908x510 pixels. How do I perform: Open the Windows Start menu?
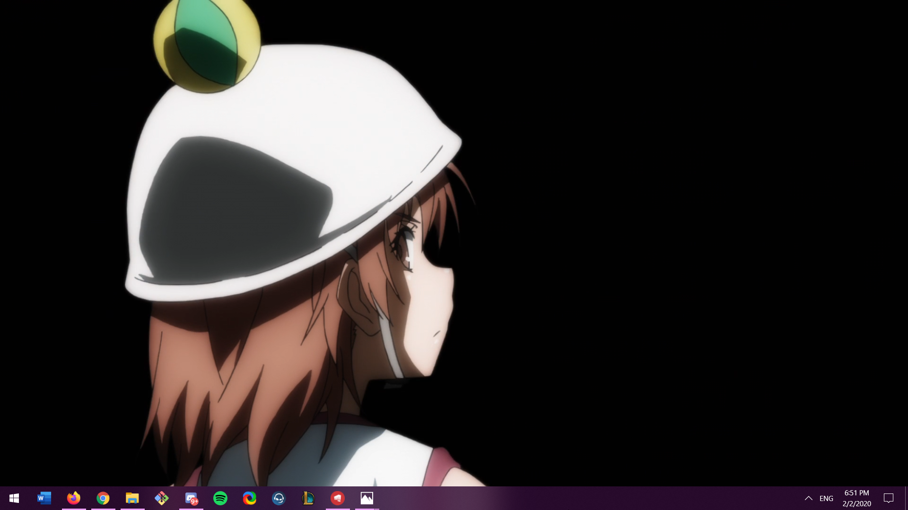coord(14,498)
